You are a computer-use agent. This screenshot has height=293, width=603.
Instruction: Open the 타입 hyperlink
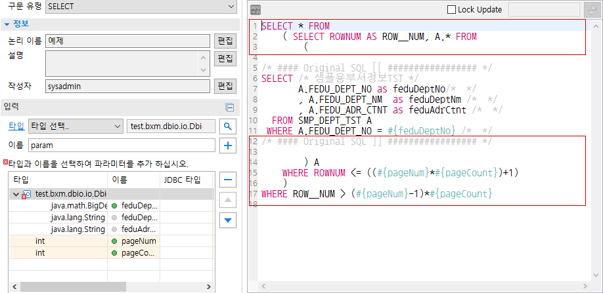tap(16, 126)
